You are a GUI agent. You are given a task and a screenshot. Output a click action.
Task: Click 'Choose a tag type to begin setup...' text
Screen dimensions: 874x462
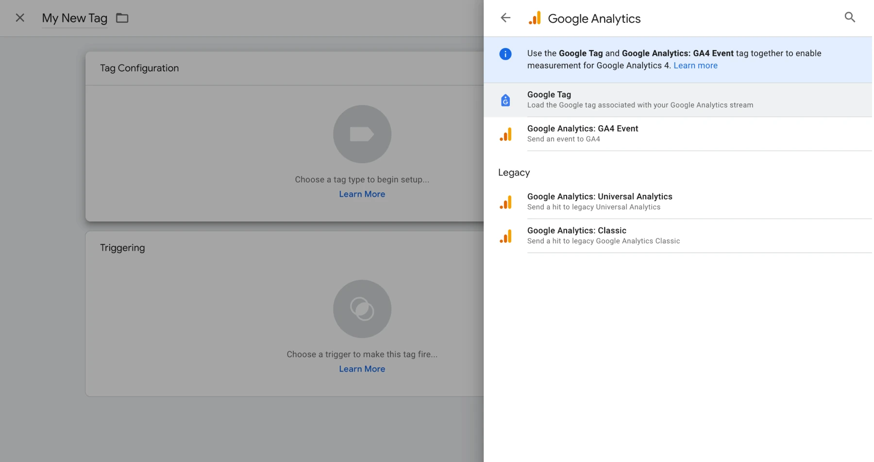pyautogui.click(x=362, y=179)
